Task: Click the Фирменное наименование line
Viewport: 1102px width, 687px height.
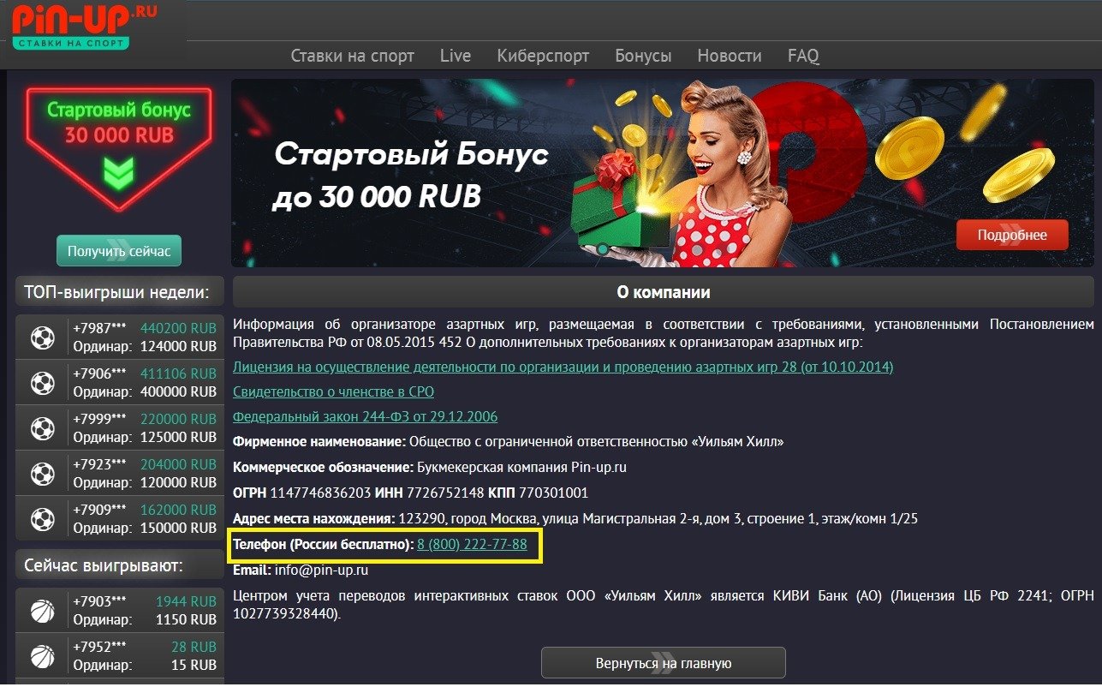Action: pyautogui.click(x=509, y=442)
